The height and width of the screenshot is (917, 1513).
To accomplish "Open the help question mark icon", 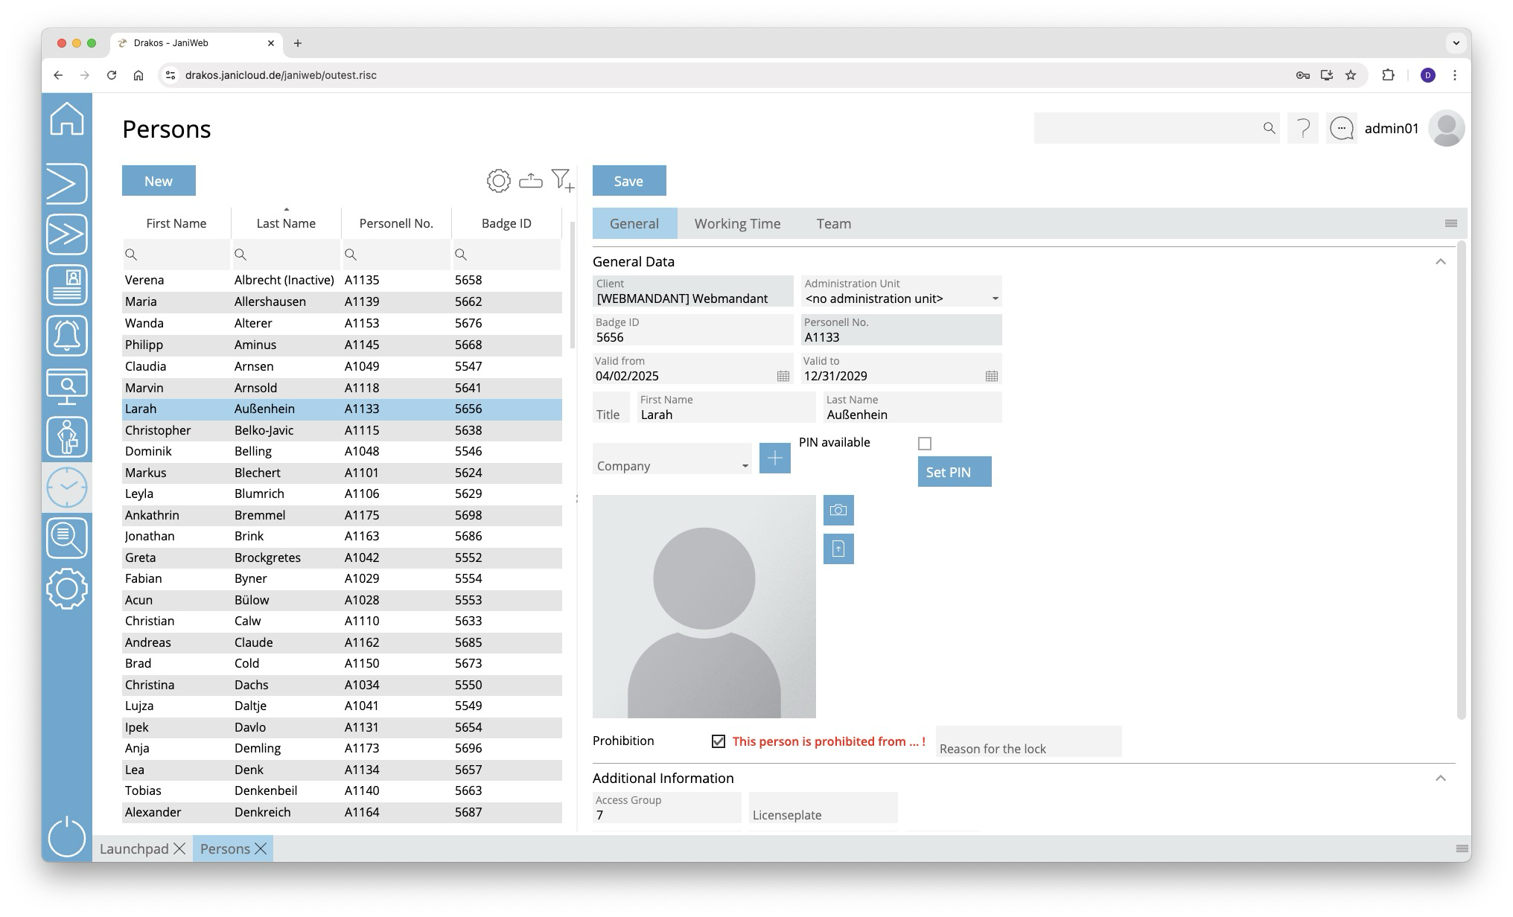I will 1303,129.
